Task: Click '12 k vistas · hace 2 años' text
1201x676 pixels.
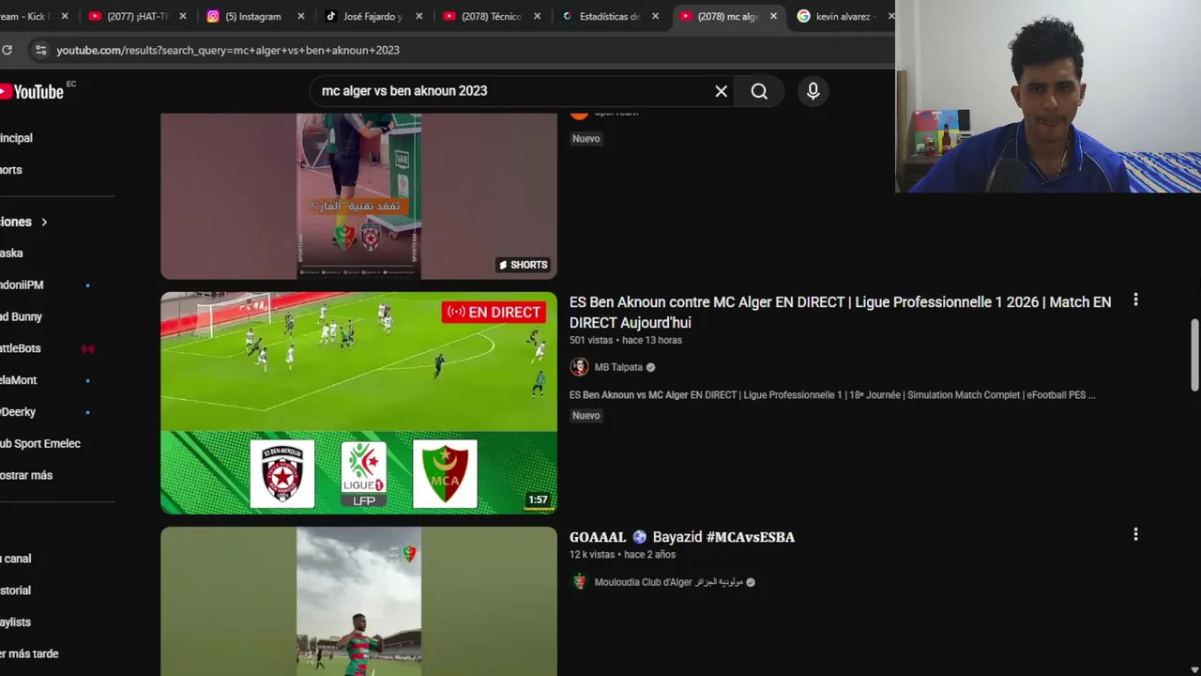Action: click(622, 554)
